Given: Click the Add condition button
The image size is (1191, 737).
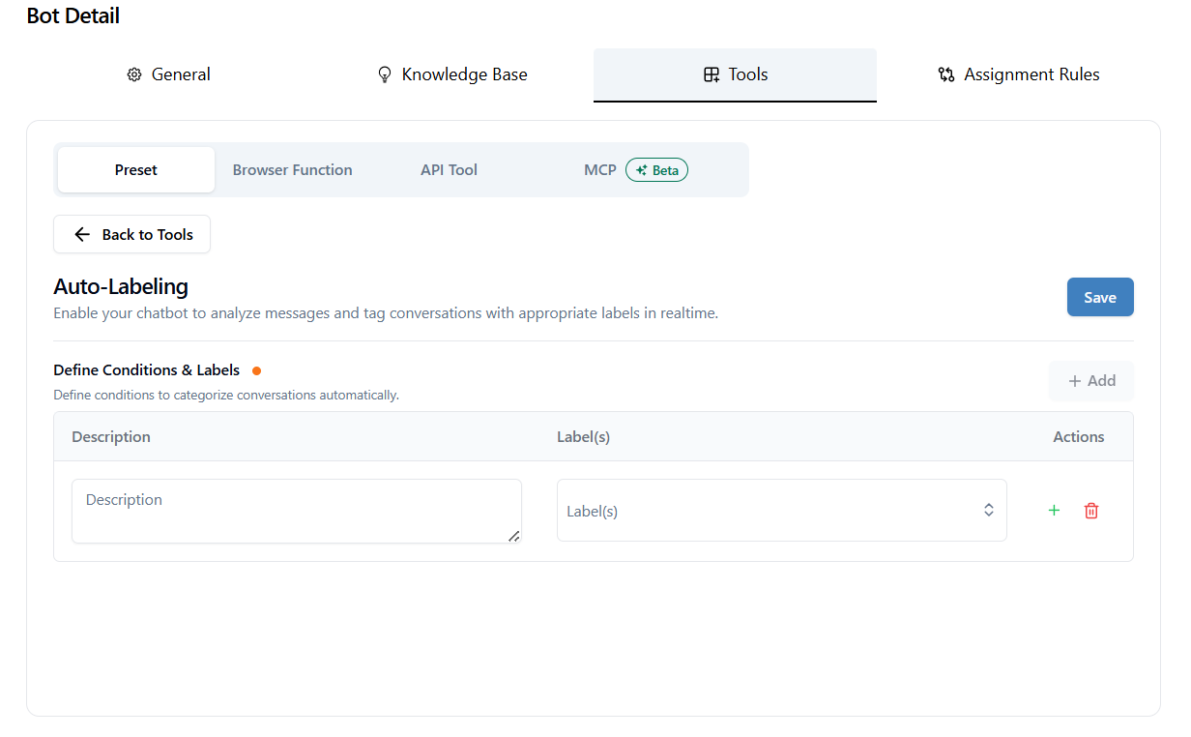Looking at the screenshot, I should point(1091,381).
